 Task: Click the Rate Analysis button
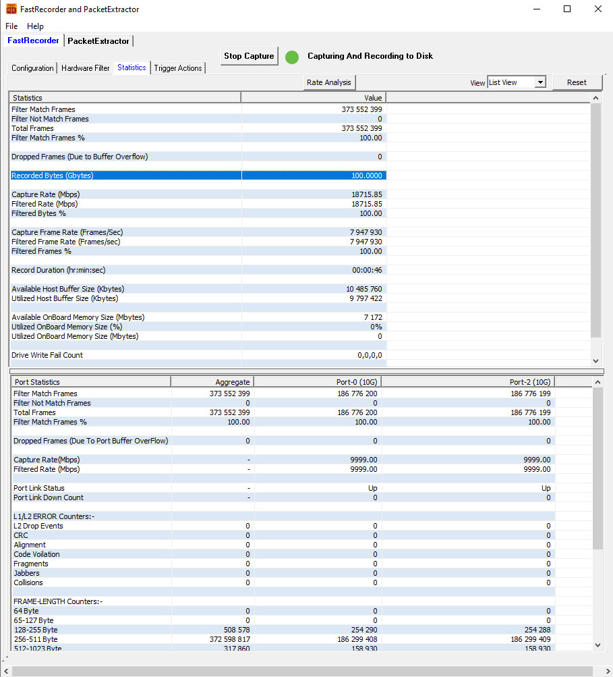click(x=329, y=82)
